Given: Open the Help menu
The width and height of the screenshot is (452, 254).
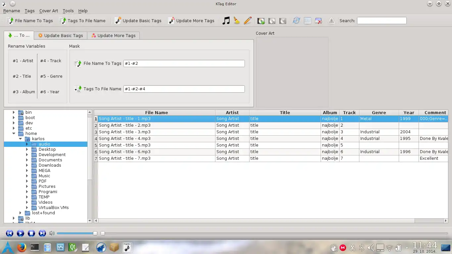Looking at the screenshot, I should pyautogui.click(x=83, y=11).
